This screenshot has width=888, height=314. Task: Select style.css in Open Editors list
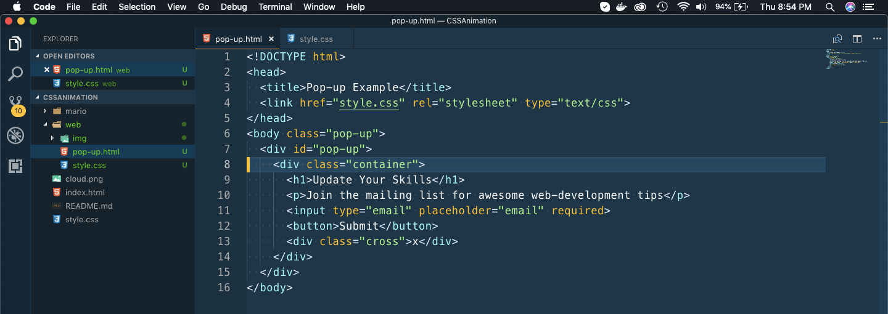(113, 83)
